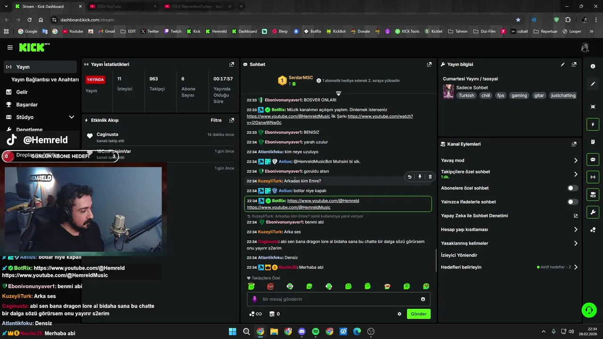This screenshot has height=339, width=603.
Task: Toggle Abonelere özel sohbet switch
Action: pyautogui.click(x=572, y=188)
